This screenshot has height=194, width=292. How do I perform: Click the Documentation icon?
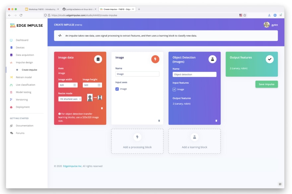(x=11, y=126)
